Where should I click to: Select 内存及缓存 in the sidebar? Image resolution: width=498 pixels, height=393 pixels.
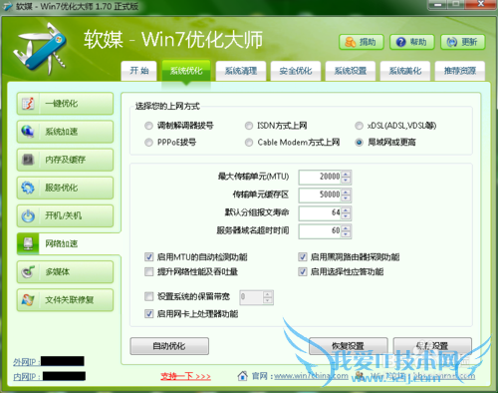65,160
